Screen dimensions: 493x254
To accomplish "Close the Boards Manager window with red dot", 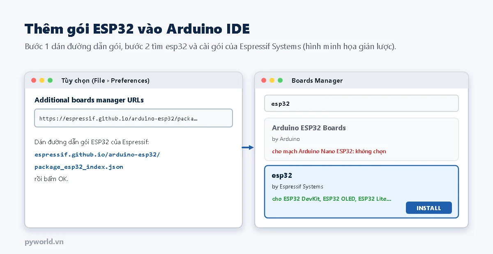I will coord(264,80).
